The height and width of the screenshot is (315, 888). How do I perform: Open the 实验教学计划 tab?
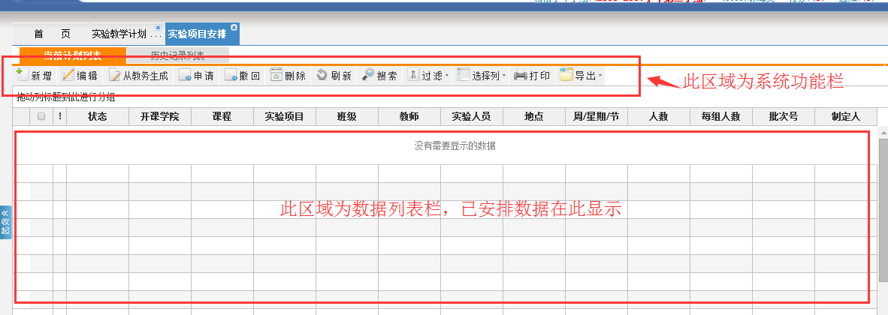125,34
